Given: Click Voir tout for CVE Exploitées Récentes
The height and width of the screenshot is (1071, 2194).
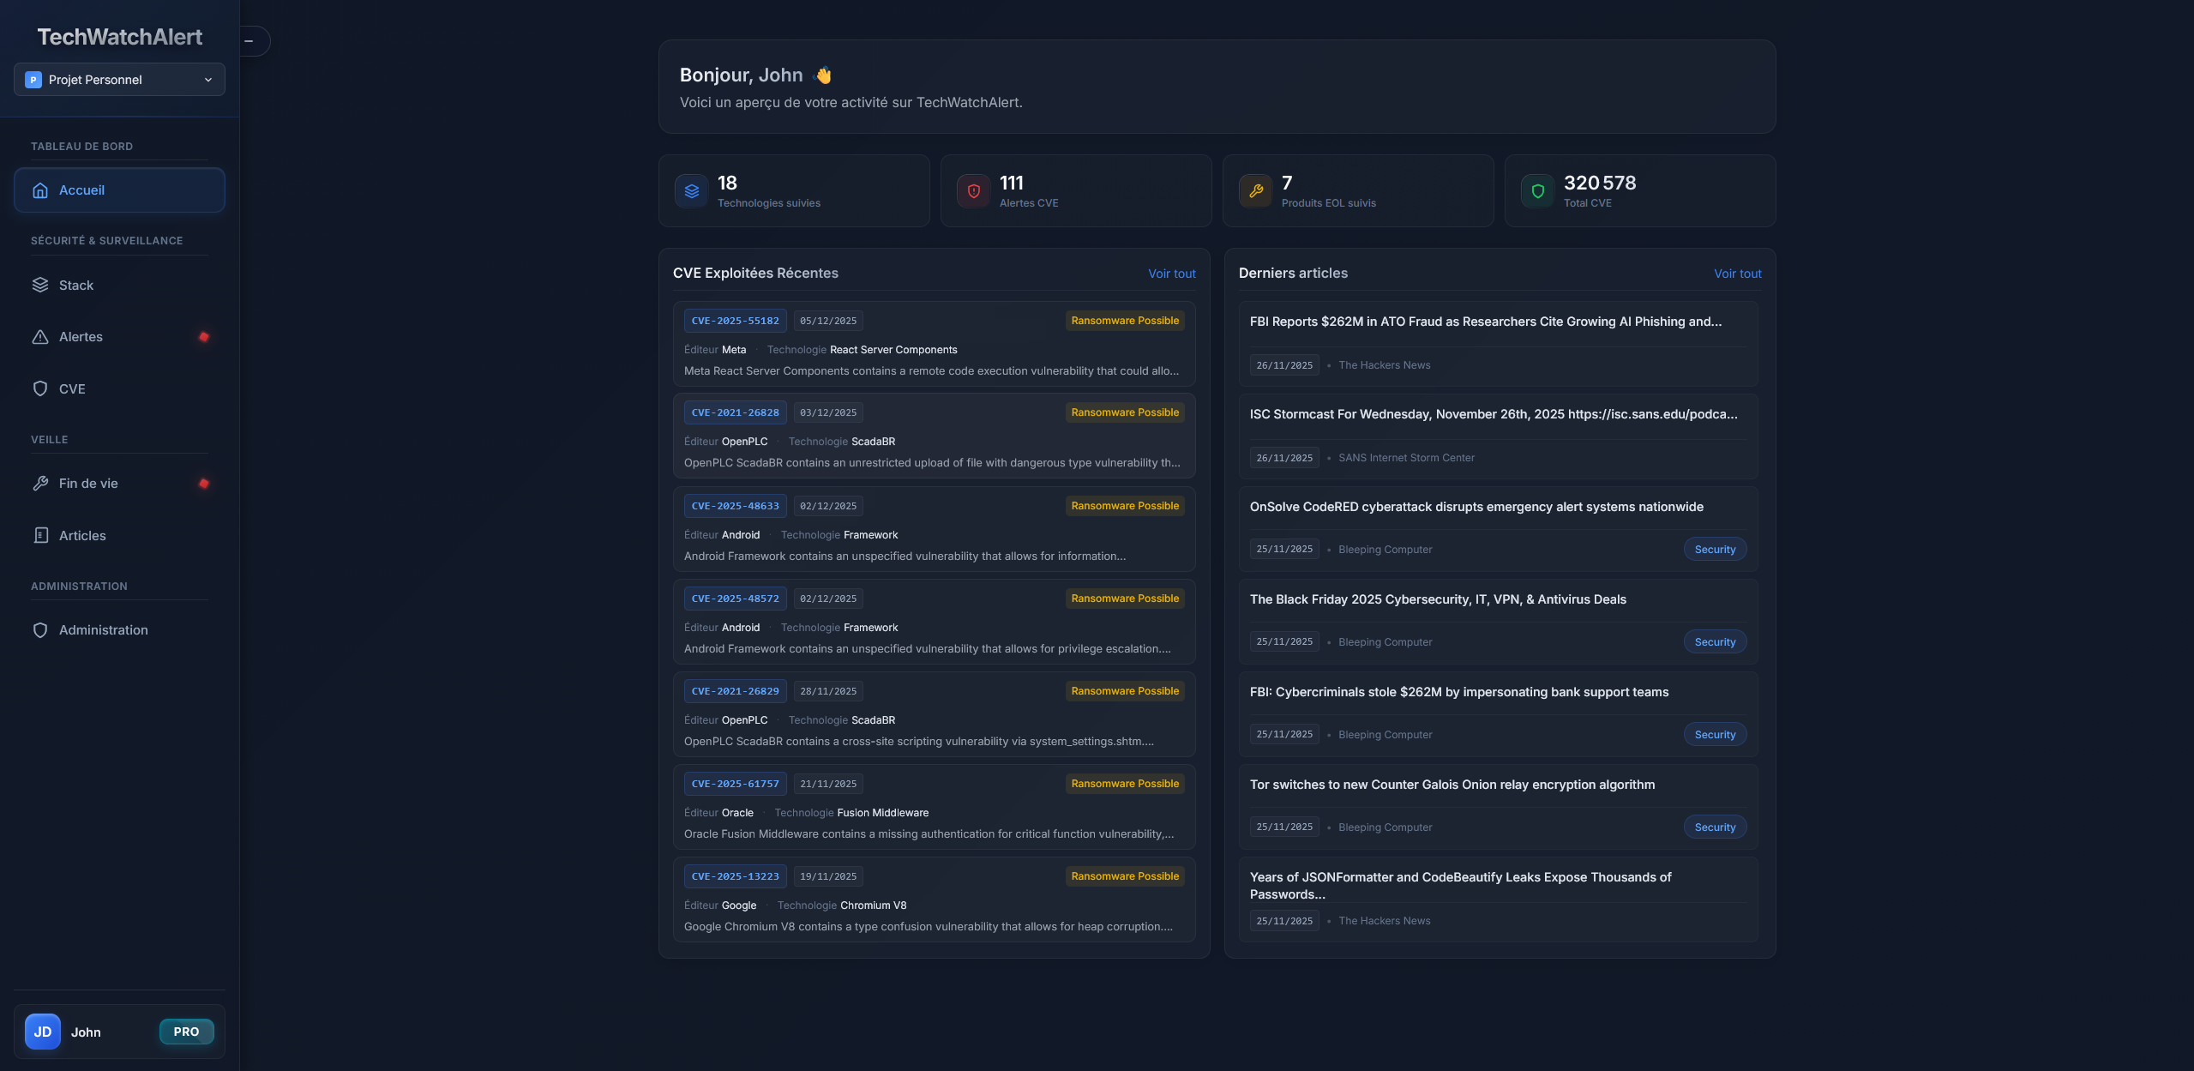Looking at the screenshot, I should [x=1171, y=274].
